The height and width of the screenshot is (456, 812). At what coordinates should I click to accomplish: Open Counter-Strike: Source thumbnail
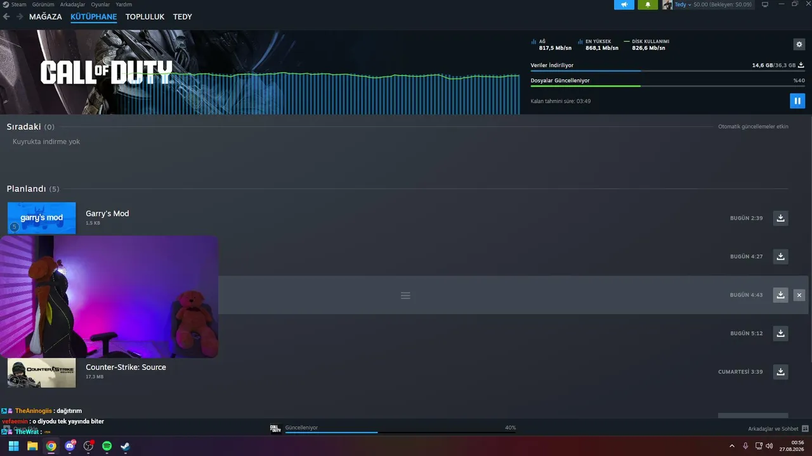41,372
